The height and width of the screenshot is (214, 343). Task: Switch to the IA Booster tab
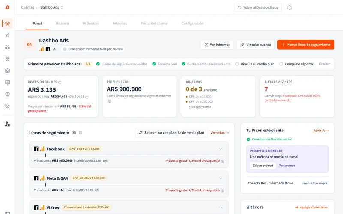pos(91,24)
